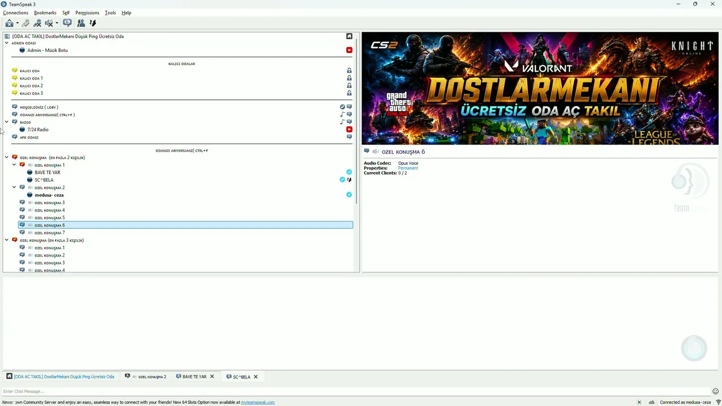Viewport: 722px width, 406px height.
Task: Select the AFK ODASI channel
Action: [x=29, y=138]
